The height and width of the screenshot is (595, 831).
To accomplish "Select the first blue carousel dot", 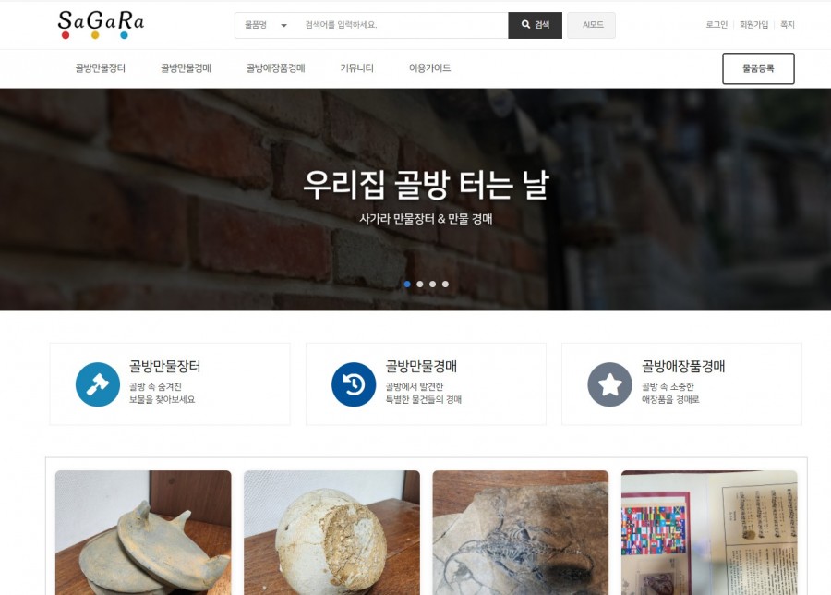I will click(x=407, y=285).
